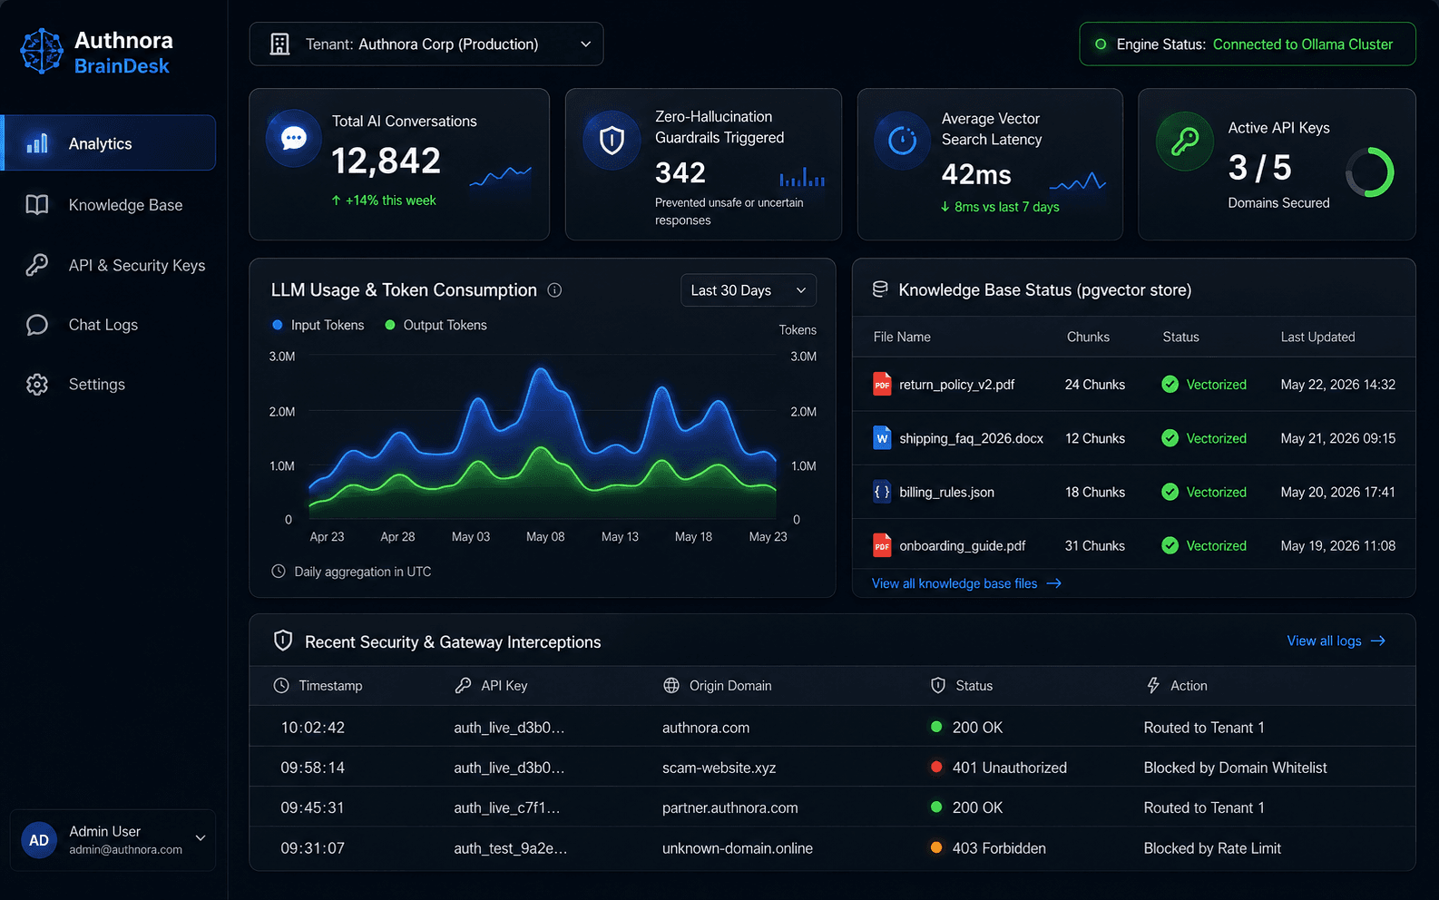Image resolution: width=1439 pixels, height=900 pixels.
Task: Click the LLM Usage info icon
Action: 554,290
